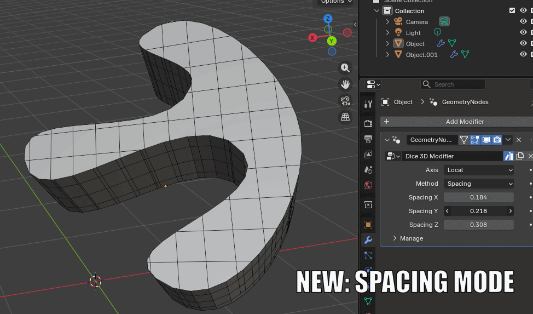Click the properties Search field
This screenshot has width=533, height=314.
tap(453, 84)
